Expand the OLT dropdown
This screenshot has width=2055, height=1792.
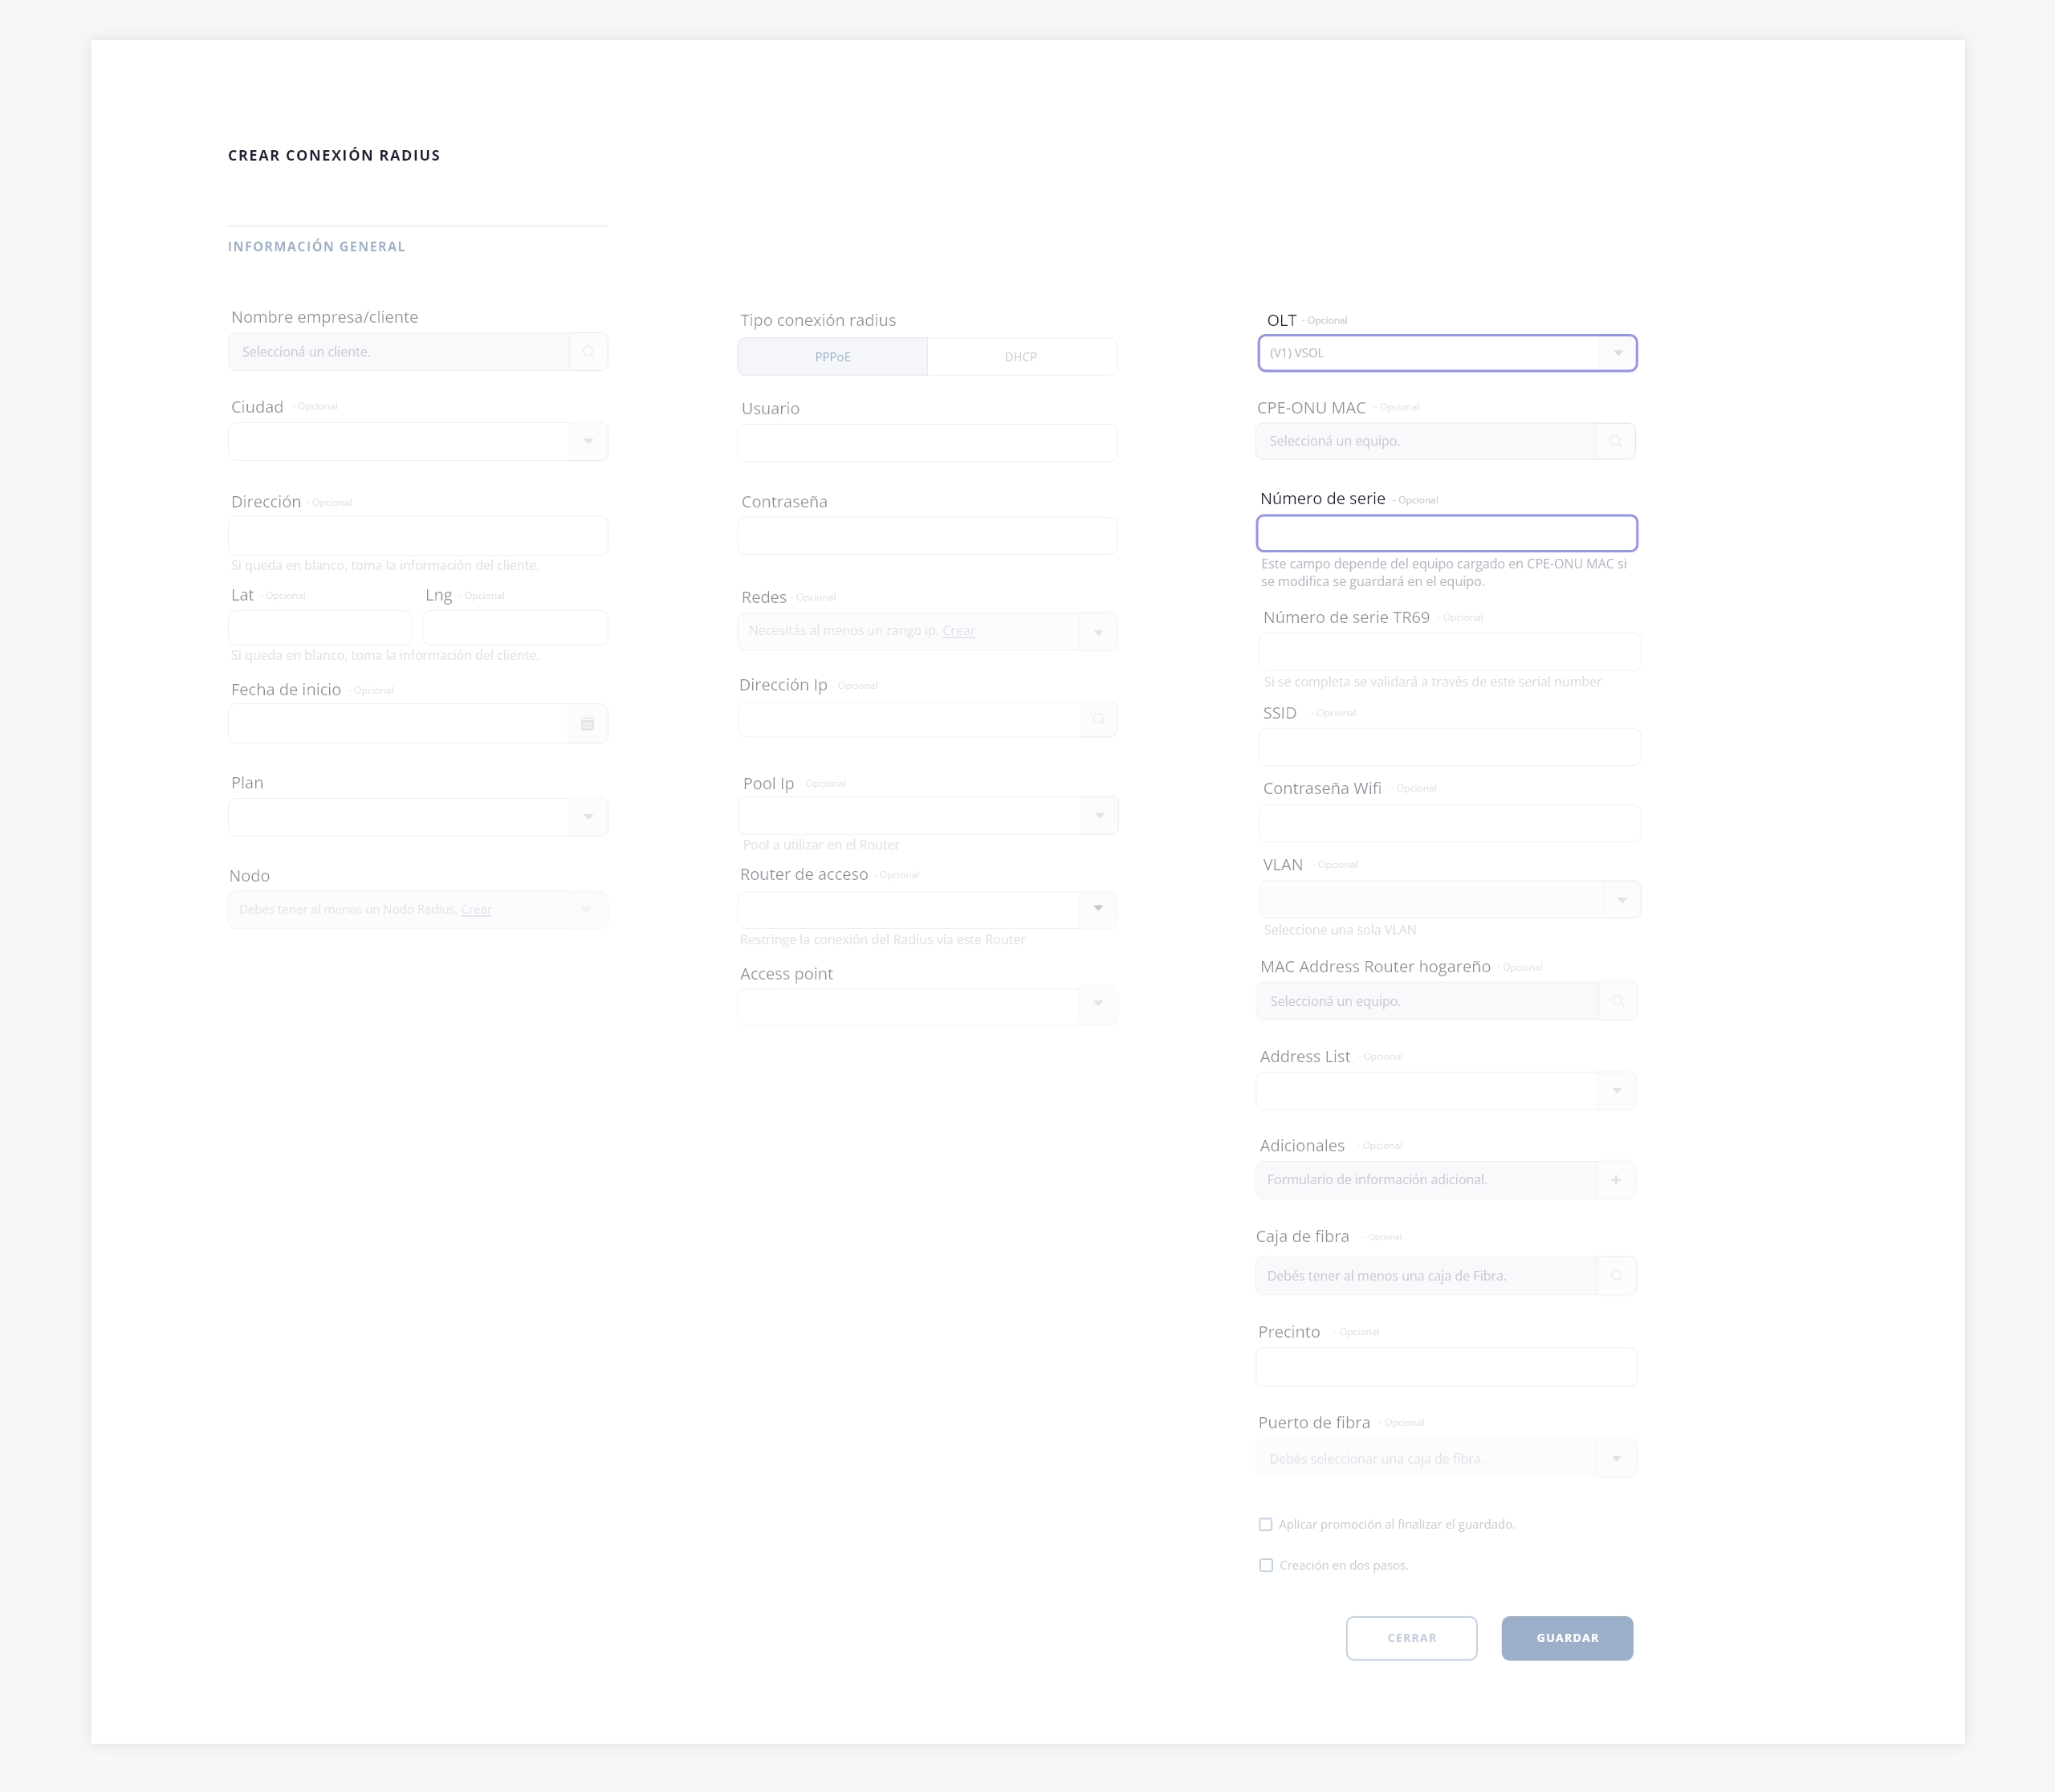click(1617, 353)
